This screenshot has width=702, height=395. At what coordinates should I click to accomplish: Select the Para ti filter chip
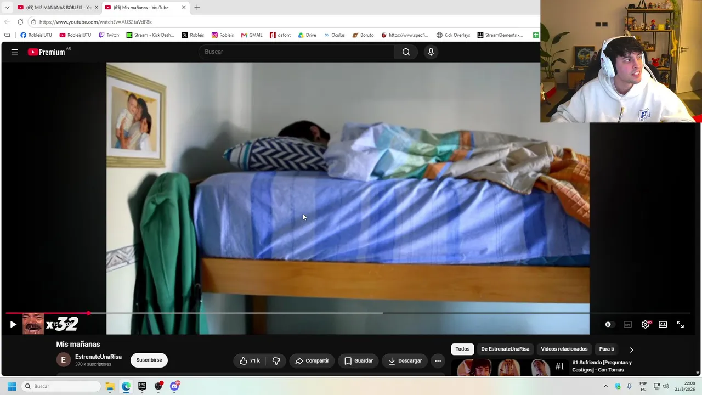tap(607, 349)
